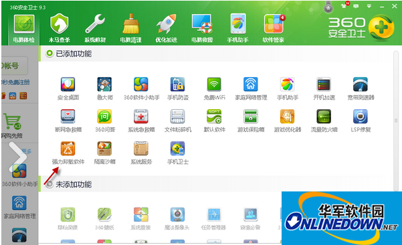The height and width of the screenshot is (245, 402).
Task: Open 家庭网络管理 in left sidebar
Action: point(19,208)
